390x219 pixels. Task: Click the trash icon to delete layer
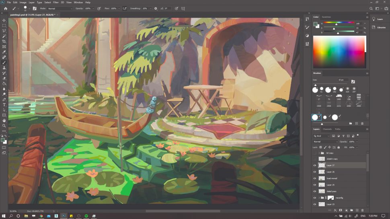tap(362, 210)
